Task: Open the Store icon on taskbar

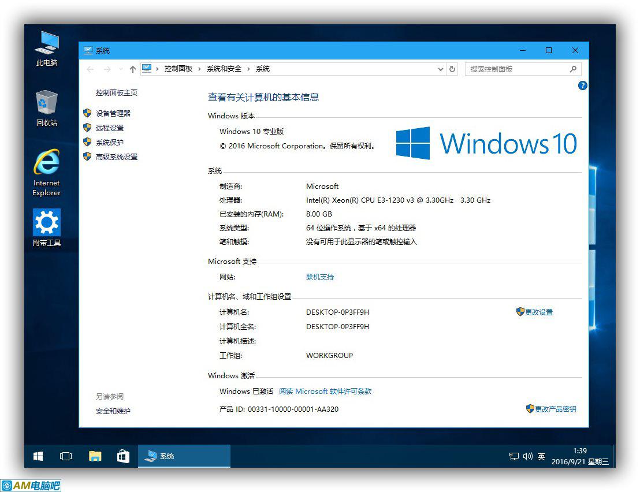Action: click(x=123, y=456)
